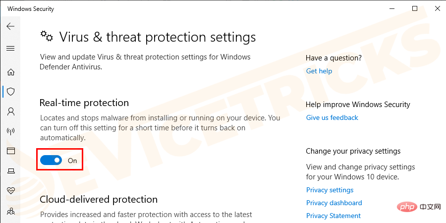Screen dimensions: 446x223
Task: Open Device security laptop icon
Action: pos(10,171)
